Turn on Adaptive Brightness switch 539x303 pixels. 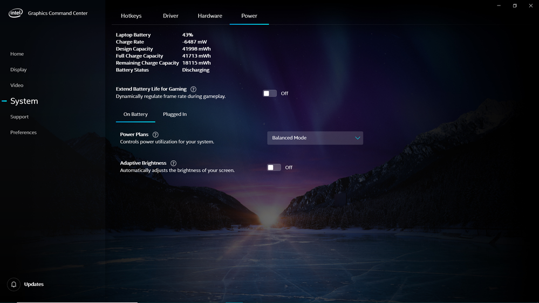pyautogui.click(x=274, y=168)
